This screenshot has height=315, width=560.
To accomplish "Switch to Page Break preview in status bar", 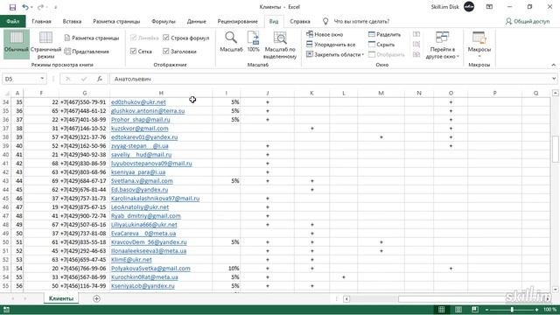I will click(474, 309).
